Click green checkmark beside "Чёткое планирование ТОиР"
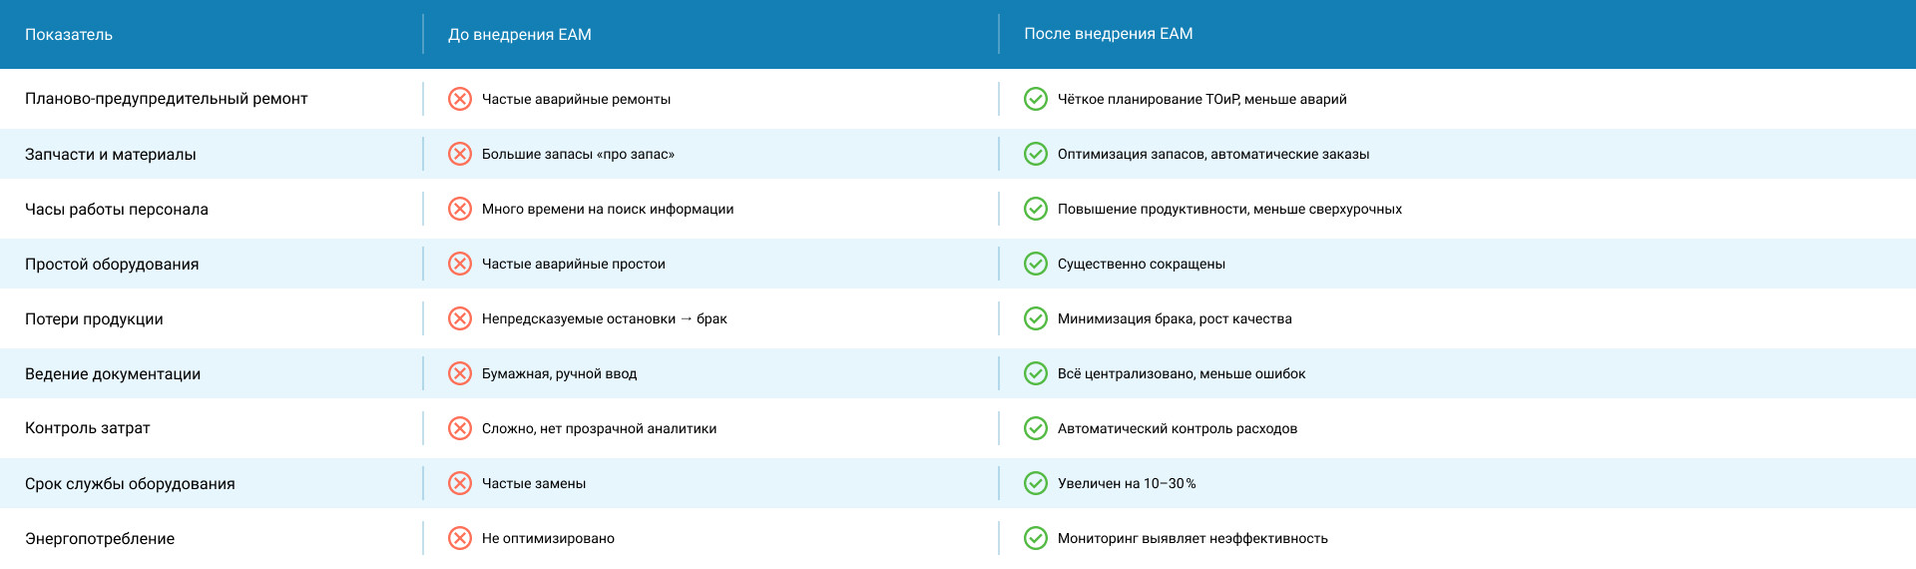Viewport: 1916px width, 569px height. (x=1036, y=99)
